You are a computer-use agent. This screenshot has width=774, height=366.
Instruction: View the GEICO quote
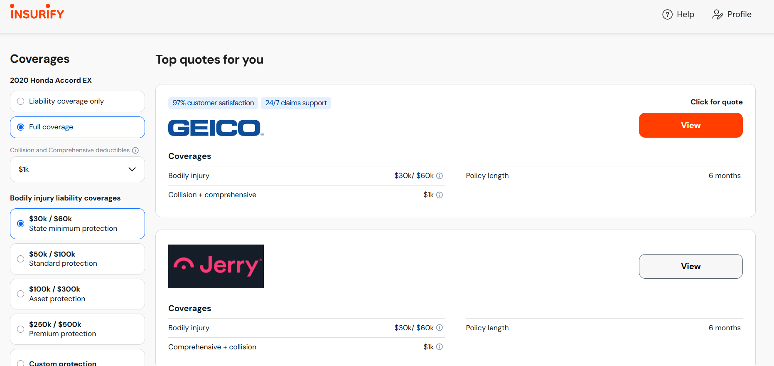point(690,125)
